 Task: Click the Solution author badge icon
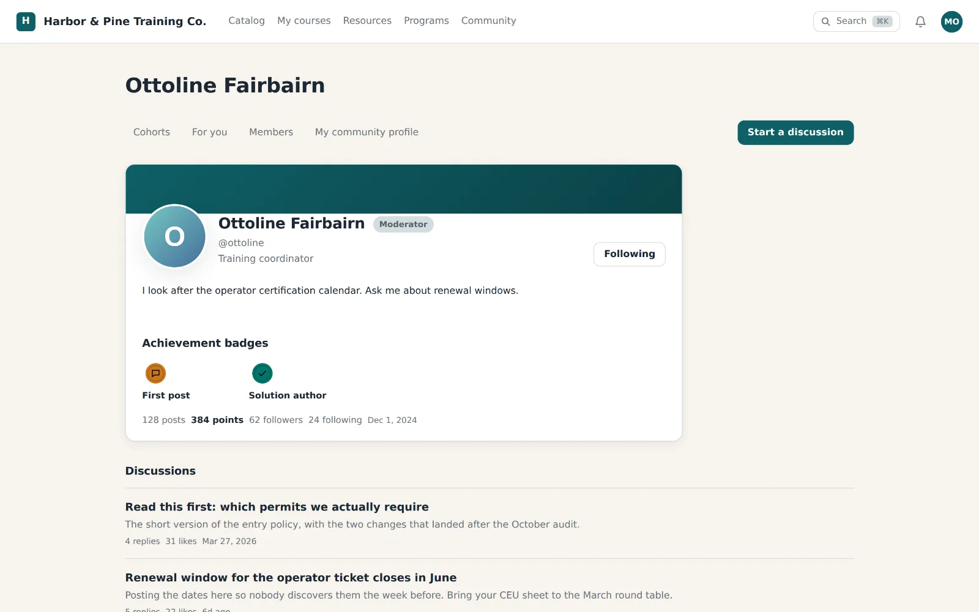262,373
